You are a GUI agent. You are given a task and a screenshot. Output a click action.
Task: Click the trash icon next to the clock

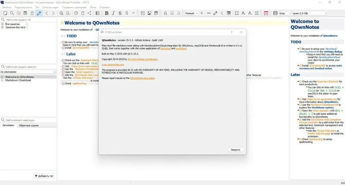coord(83,13)
